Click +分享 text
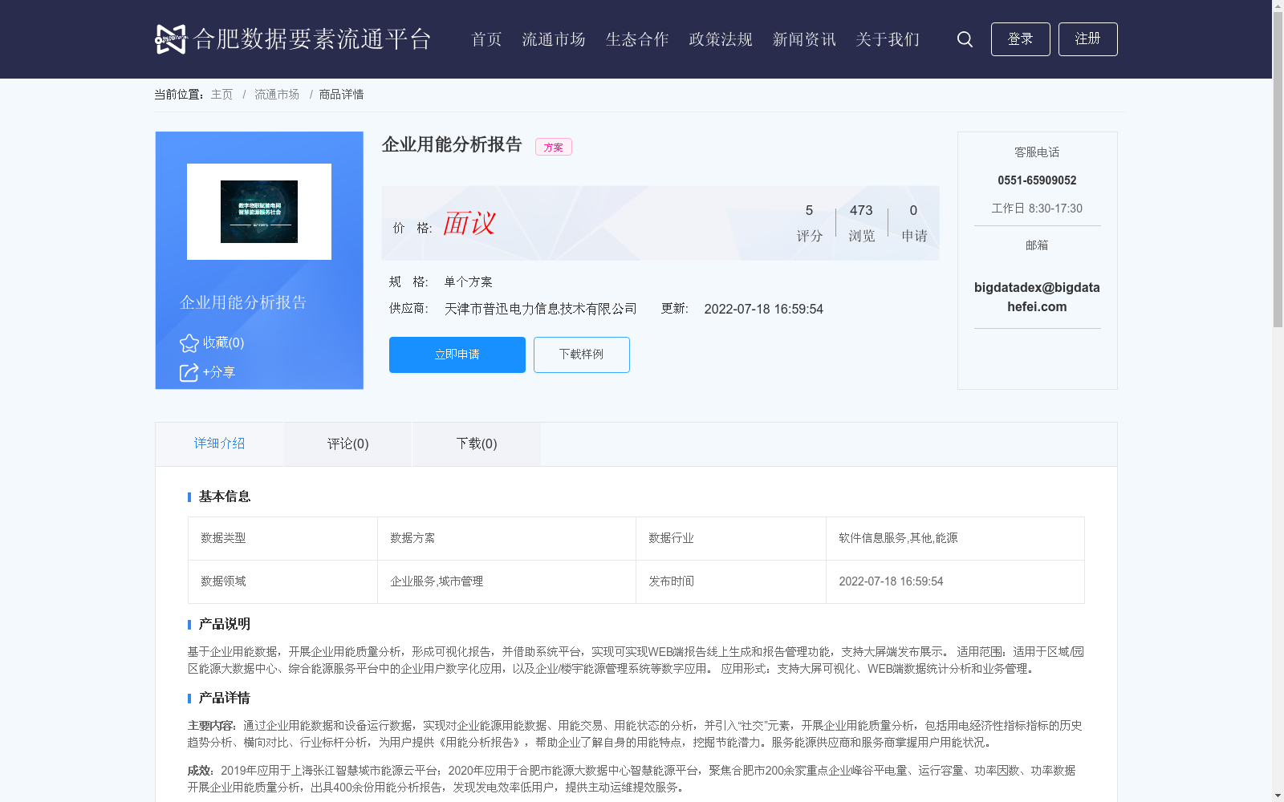This screenshot has height=802, width=1284. pos(219,372)
